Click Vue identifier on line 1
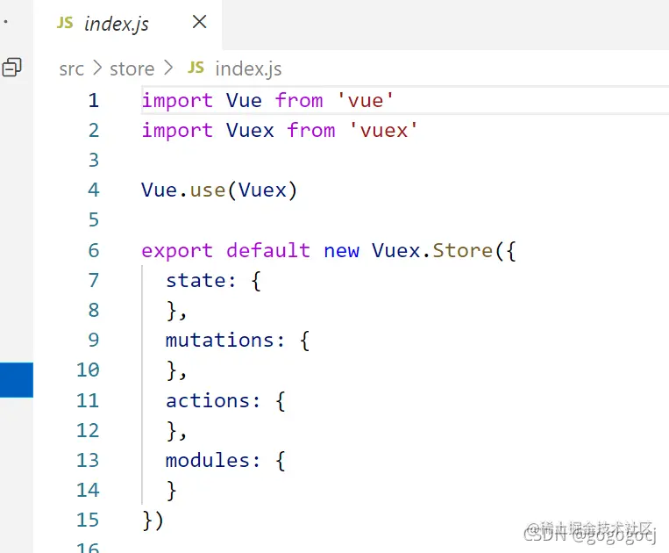The height and width of the screenshot is (553, 669). tap(244, 101)
